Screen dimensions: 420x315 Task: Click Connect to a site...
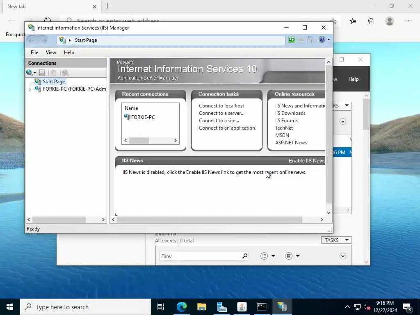pyautogui.click(x=219, y=121)
